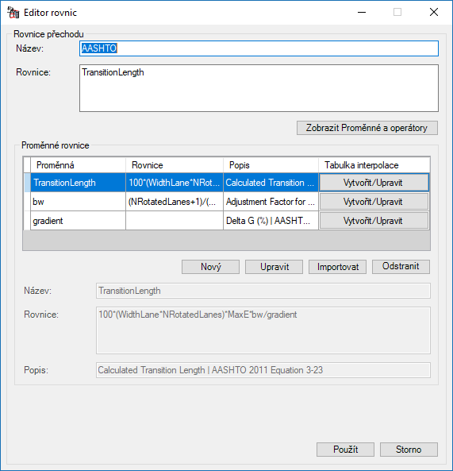This screenshot has height=471, width=453.
Task: Click the Odstranit button
Action: tap(401, 267)
